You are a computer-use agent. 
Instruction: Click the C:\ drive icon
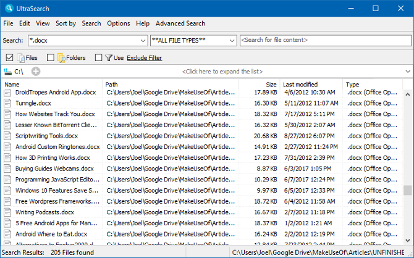click(x=7, y=72)
